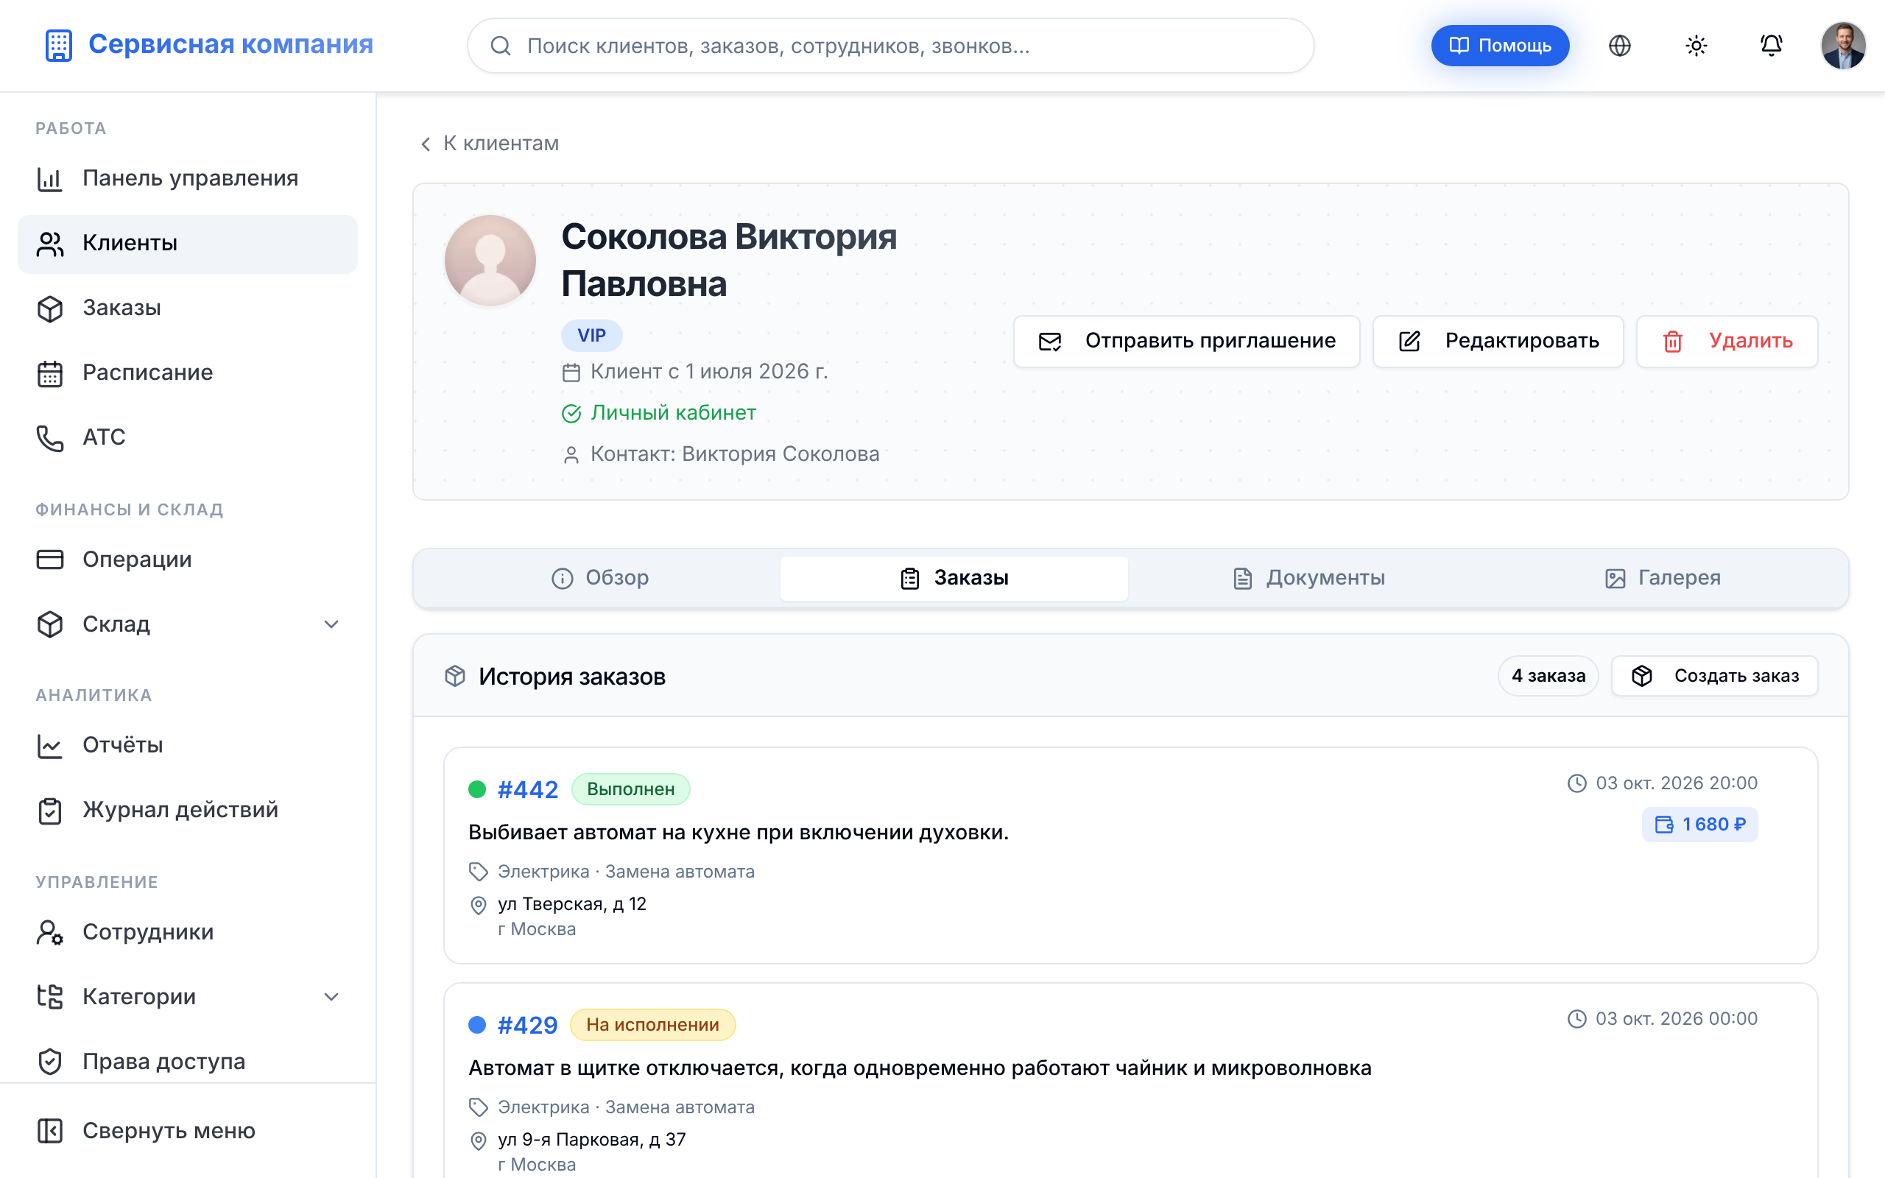Click the Личный кабинет status link
Screen dimensions: 1885x1178
[x=658, y=413]
